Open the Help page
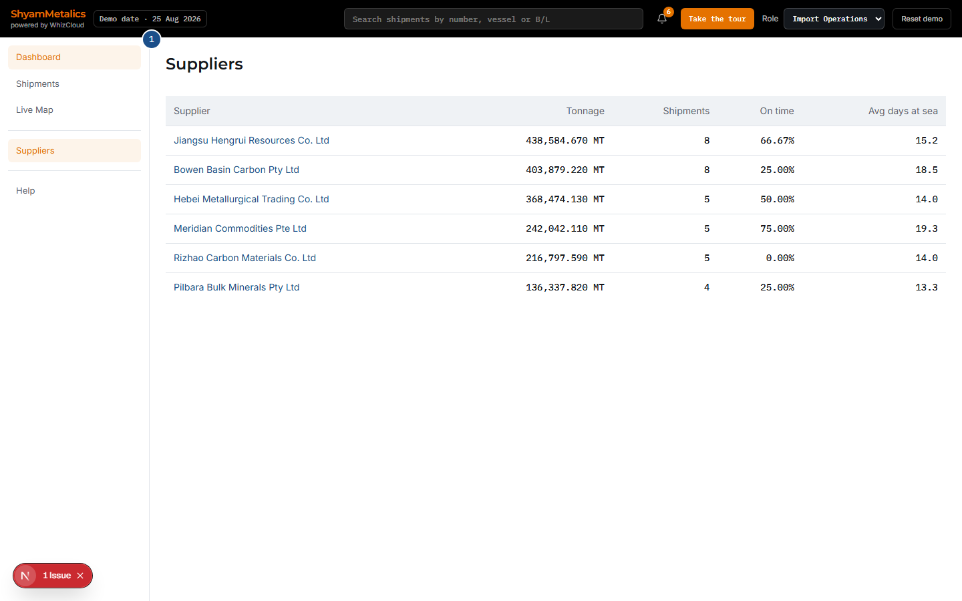The height and width of the screenshot is (601, 962). (74, 191)
